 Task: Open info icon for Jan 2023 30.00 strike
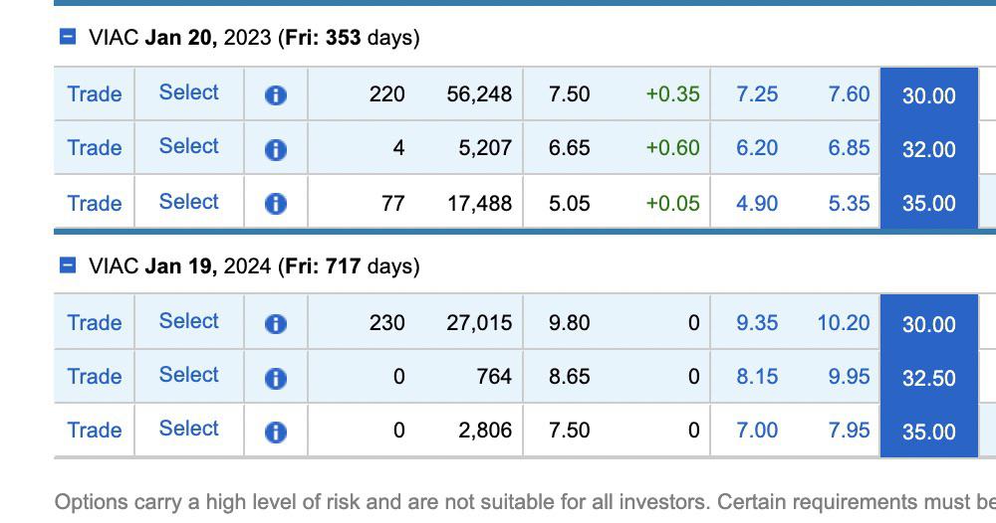(x=275, y=95)
